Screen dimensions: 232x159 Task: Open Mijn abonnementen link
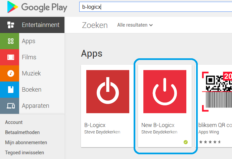click(26, 142)
